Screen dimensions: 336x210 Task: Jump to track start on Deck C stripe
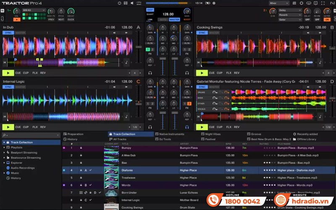tap(5, 117)
